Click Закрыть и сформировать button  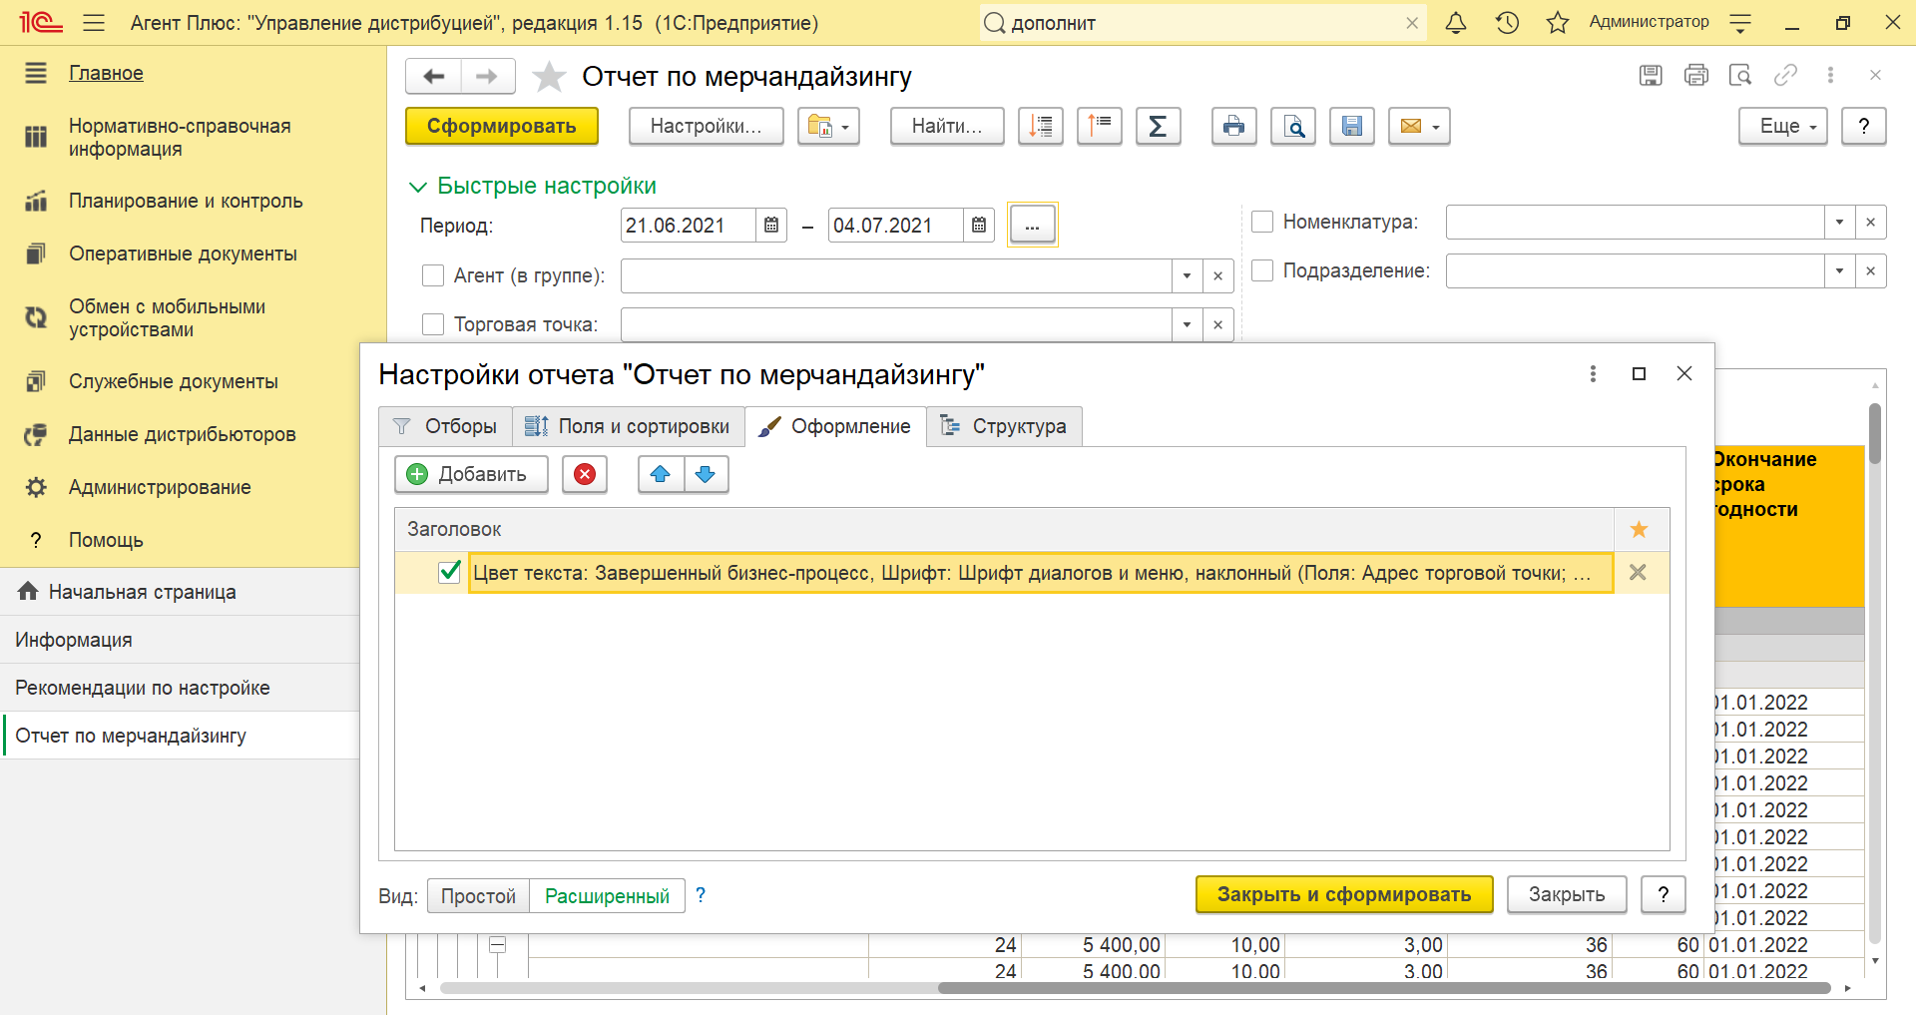click(x=1344, y=894)
